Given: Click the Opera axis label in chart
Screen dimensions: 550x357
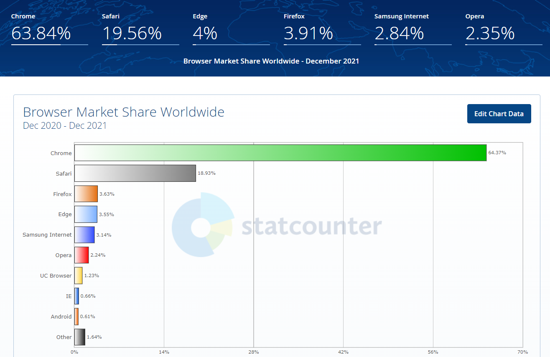Looking at the screenshot, I should [64, 255].
